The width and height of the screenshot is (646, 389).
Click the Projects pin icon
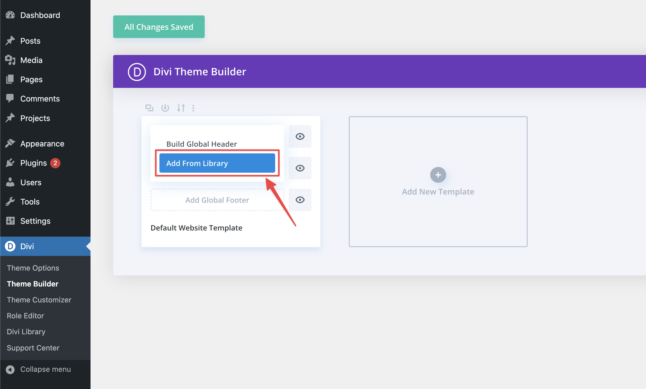(x=10, y=118)
